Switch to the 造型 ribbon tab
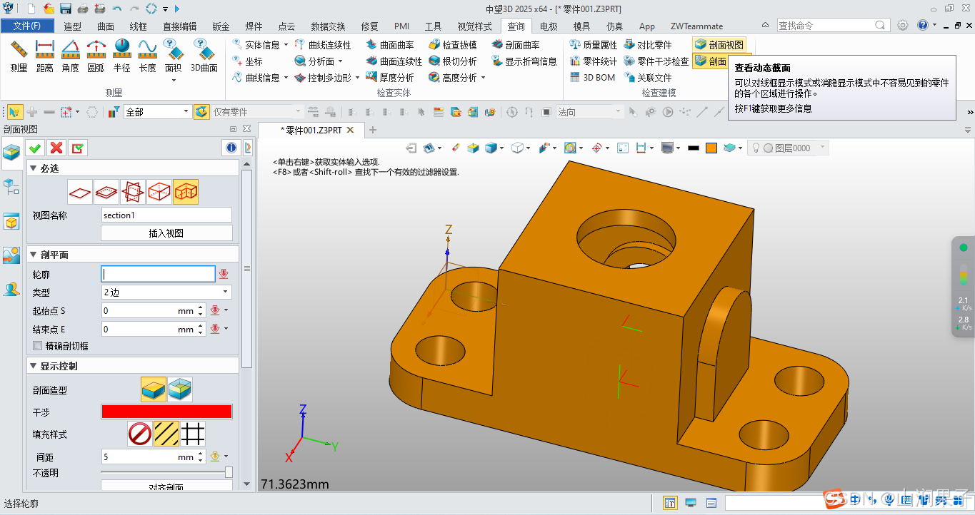The width and height of the screenshot is (975, 515). [x=73, y=26]
